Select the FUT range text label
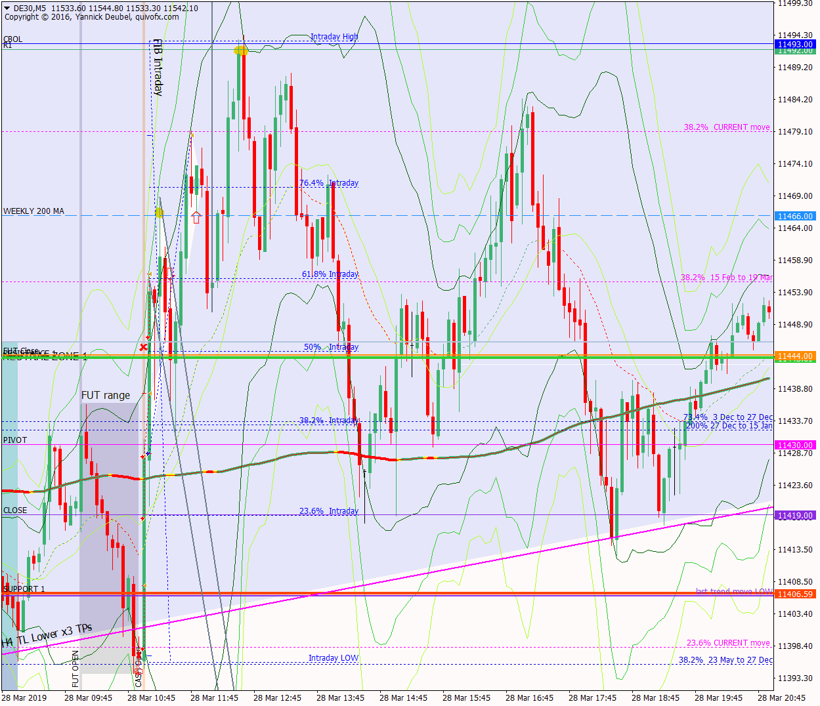The image size is (820, 706). (x=106, y=395)
